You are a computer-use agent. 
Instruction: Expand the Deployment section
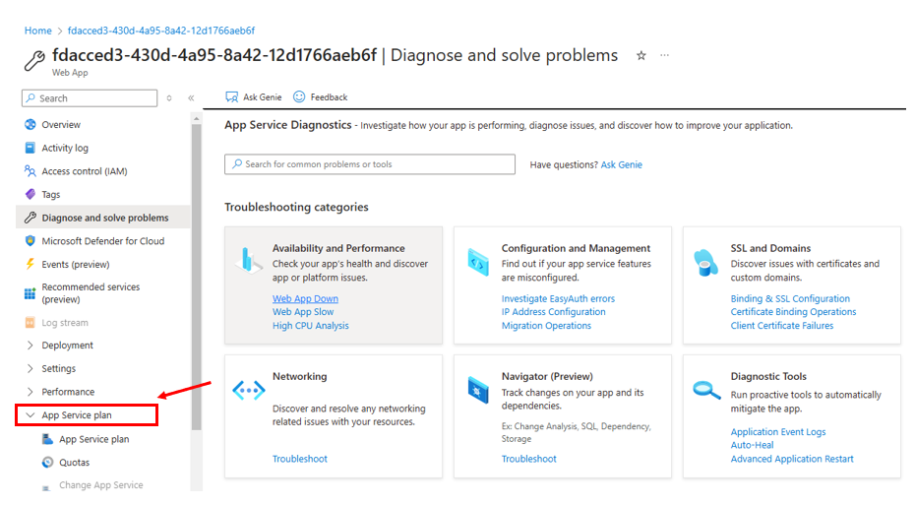[67, 346]
